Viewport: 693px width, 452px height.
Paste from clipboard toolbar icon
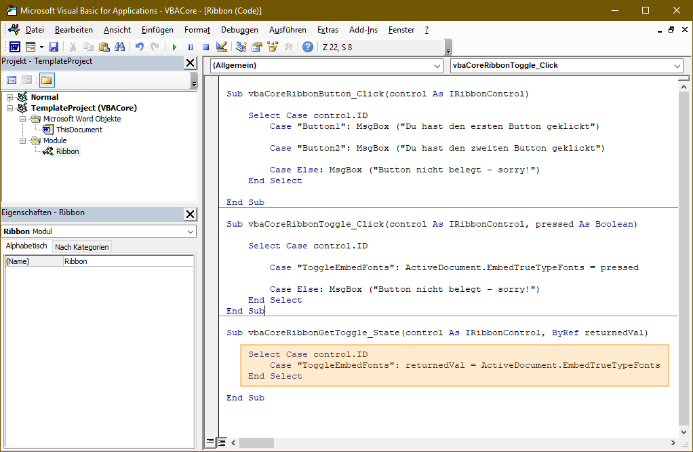pyautogui.click(x=104, y=47)
